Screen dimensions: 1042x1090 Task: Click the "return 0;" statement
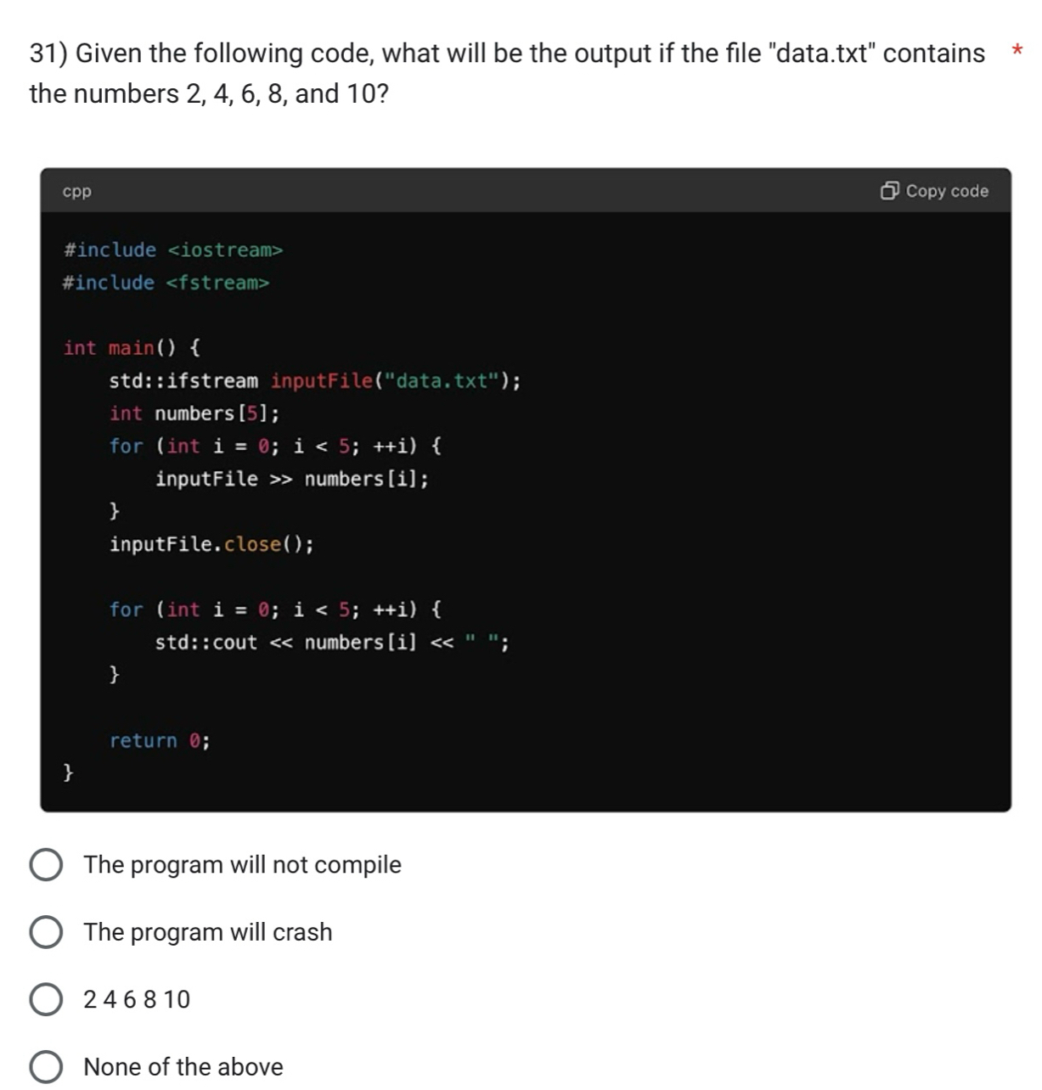[x=159, y=741]
